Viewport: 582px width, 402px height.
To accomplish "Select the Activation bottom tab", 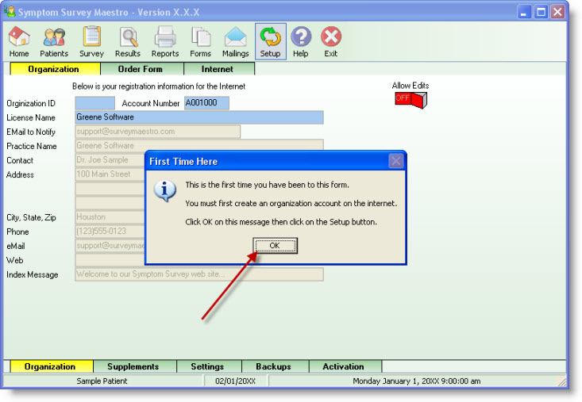I will pos(343,366).
